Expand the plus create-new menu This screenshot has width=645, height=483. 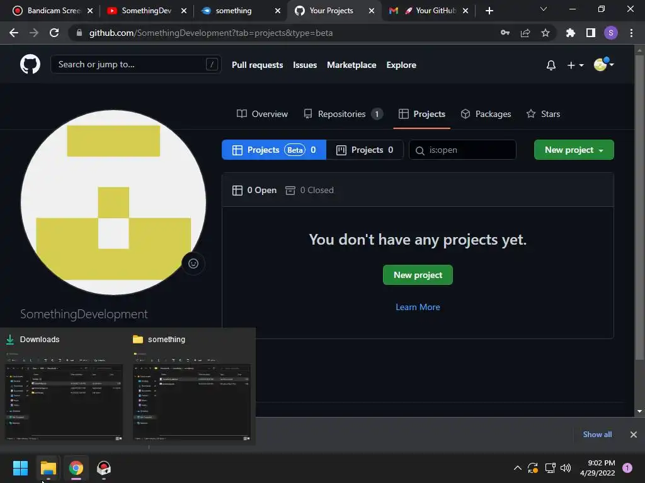575,65
